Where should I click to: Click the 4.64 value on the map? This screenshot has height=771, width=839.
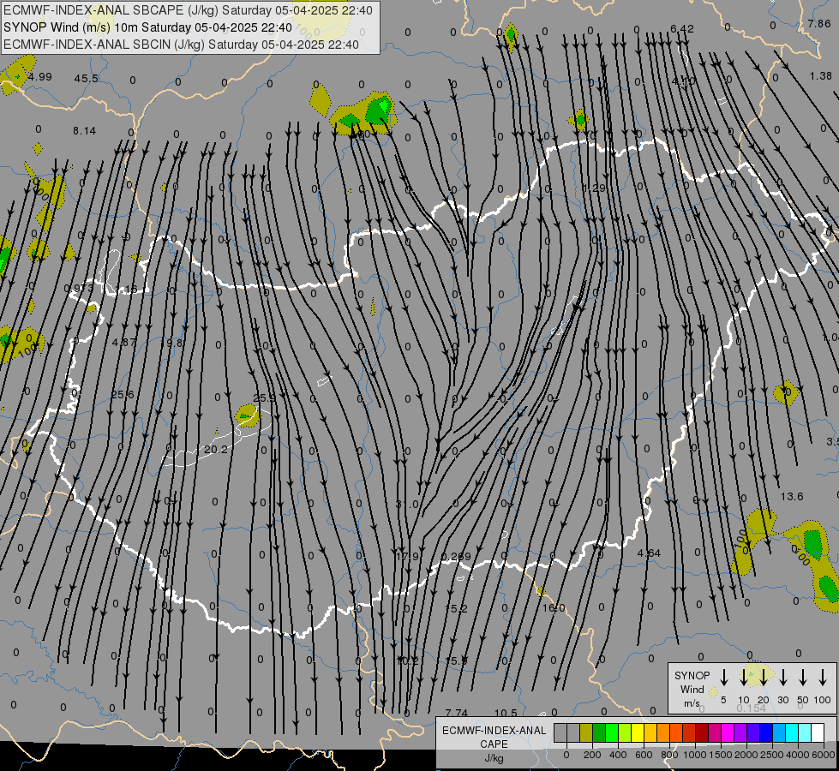(x=649, y=553)
